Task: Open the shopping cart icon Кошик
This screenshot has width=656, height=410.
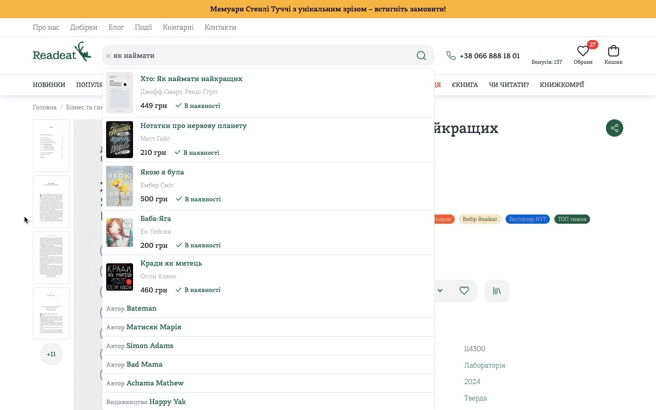Action: point(614,51)
